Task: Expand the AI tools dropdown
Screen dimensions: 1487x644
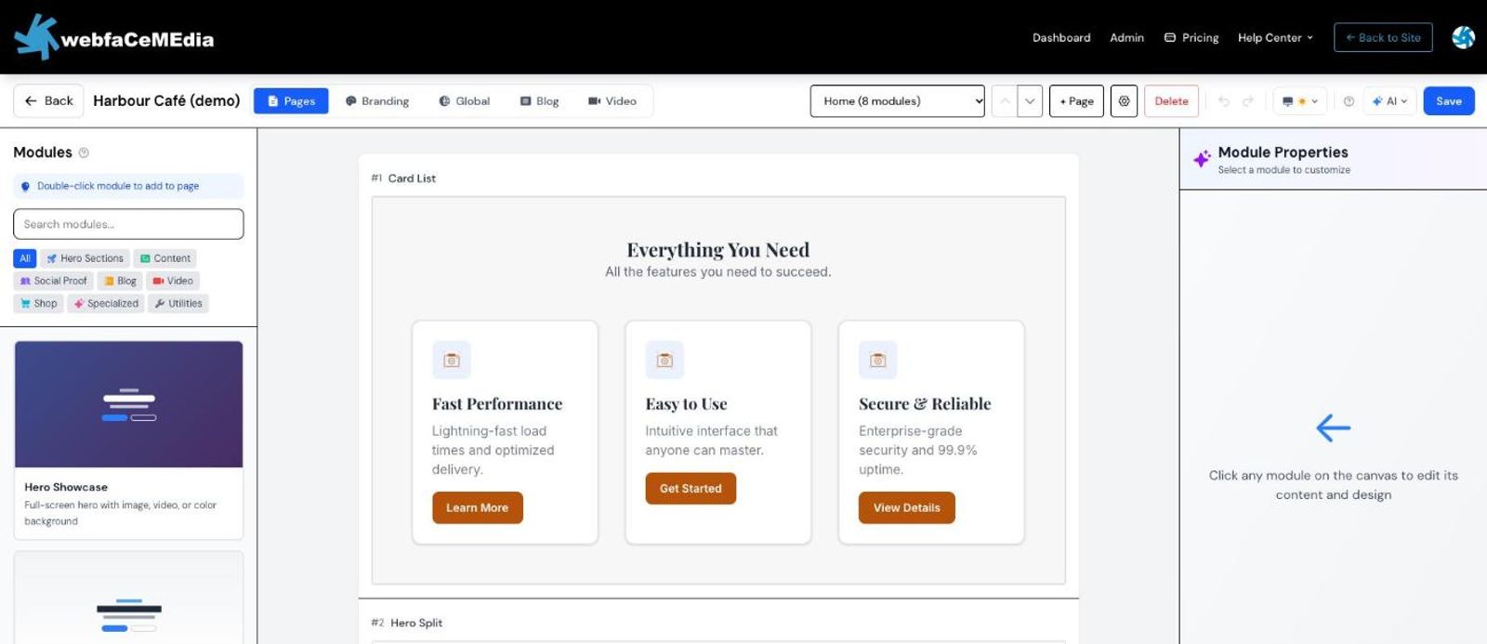Action: (x=1390, y=100)
